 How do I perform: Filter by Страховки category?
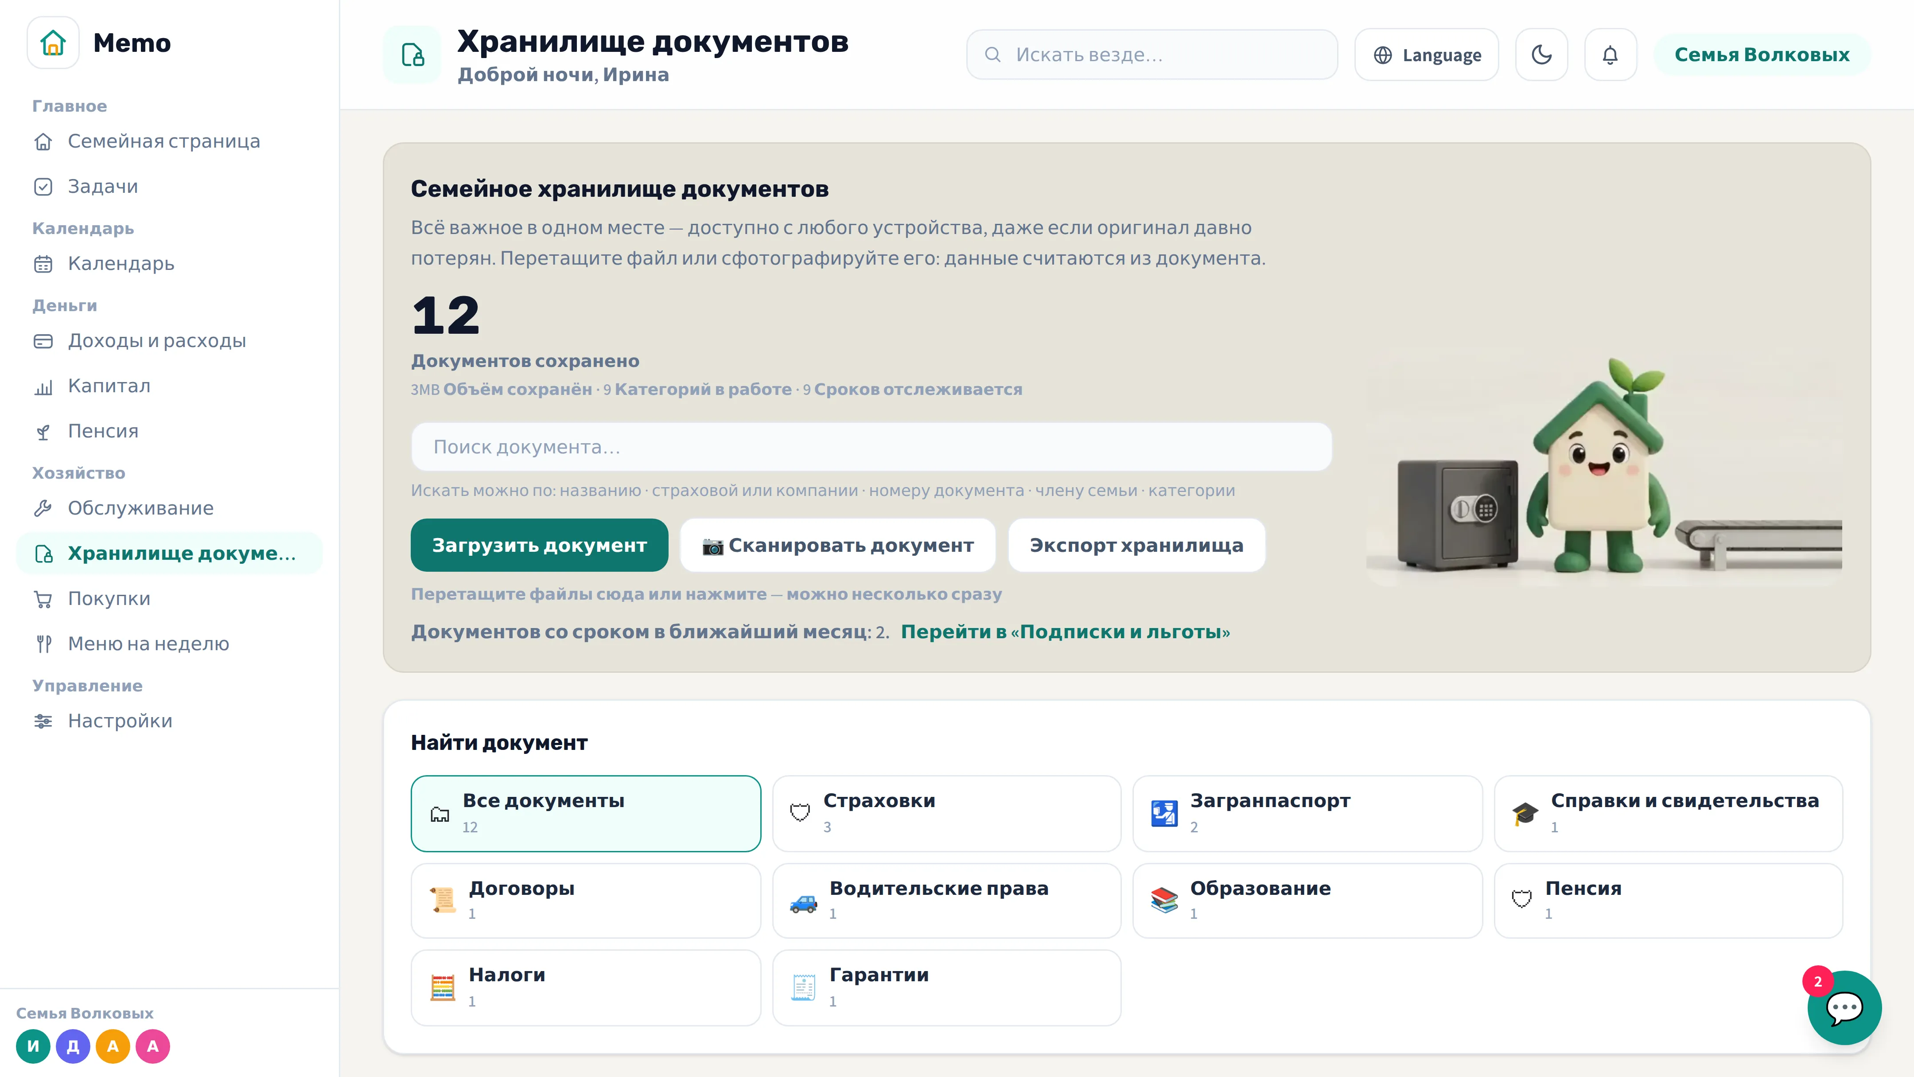click(x=947, y=814)
